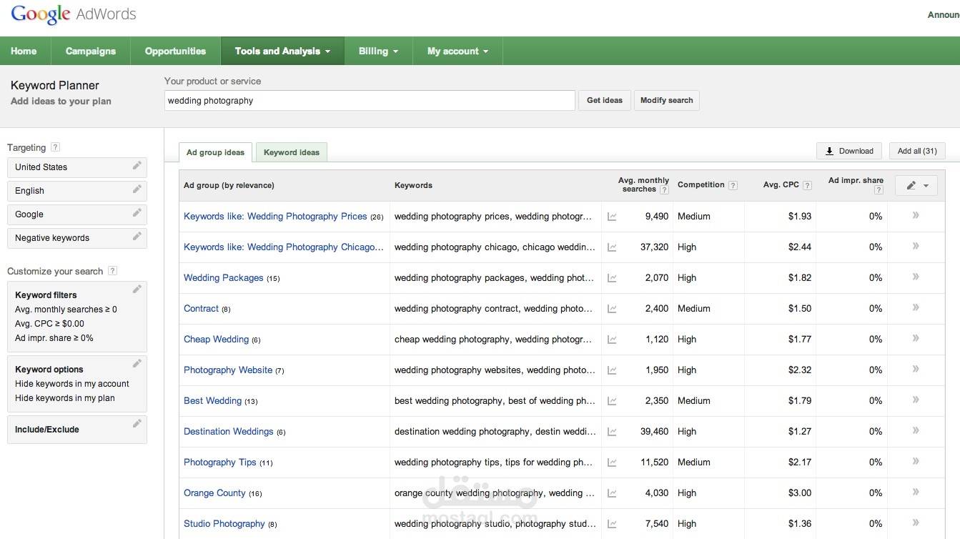Click the Keyword filters edit pencil
This screenshot has width=960, height=539.
pyautogui.click(x=137, y=289)
